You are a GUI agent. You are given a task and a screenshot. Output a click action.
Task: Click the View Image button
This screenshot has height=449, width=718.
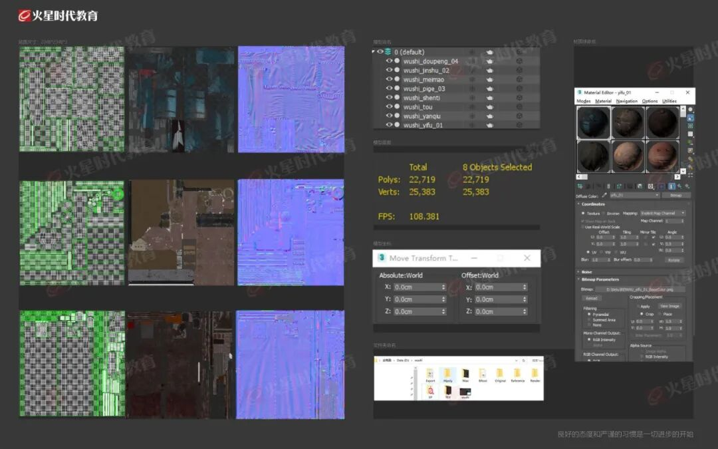coord(669,306)
